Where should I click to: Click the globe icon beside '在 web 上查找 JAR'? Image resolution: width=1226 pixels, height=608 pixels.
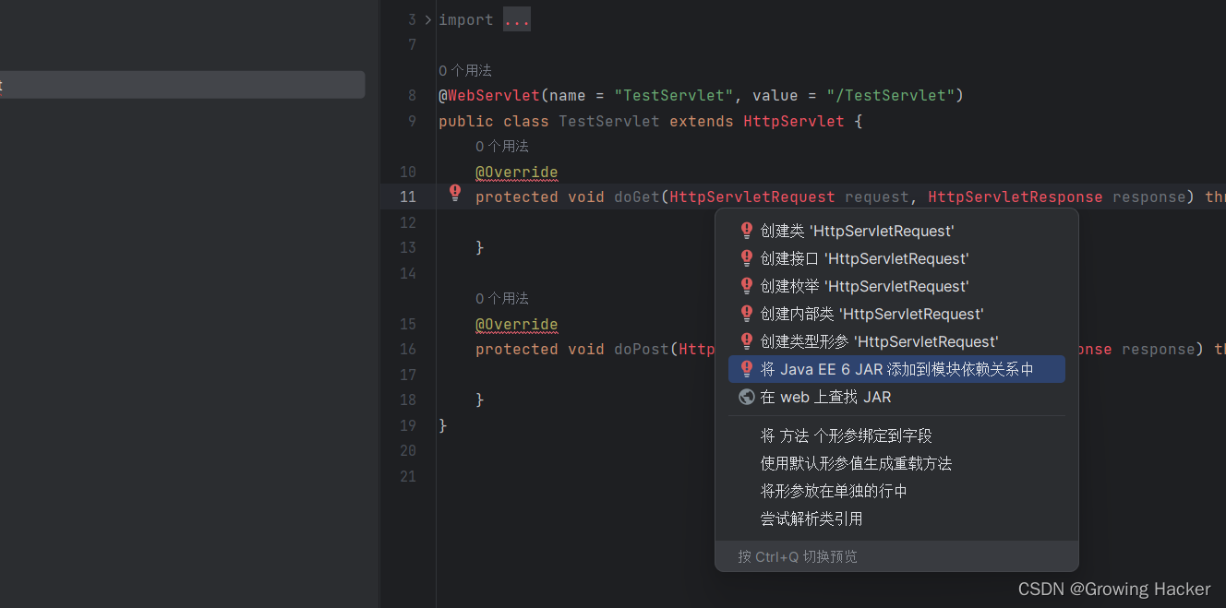pos(746,397)
